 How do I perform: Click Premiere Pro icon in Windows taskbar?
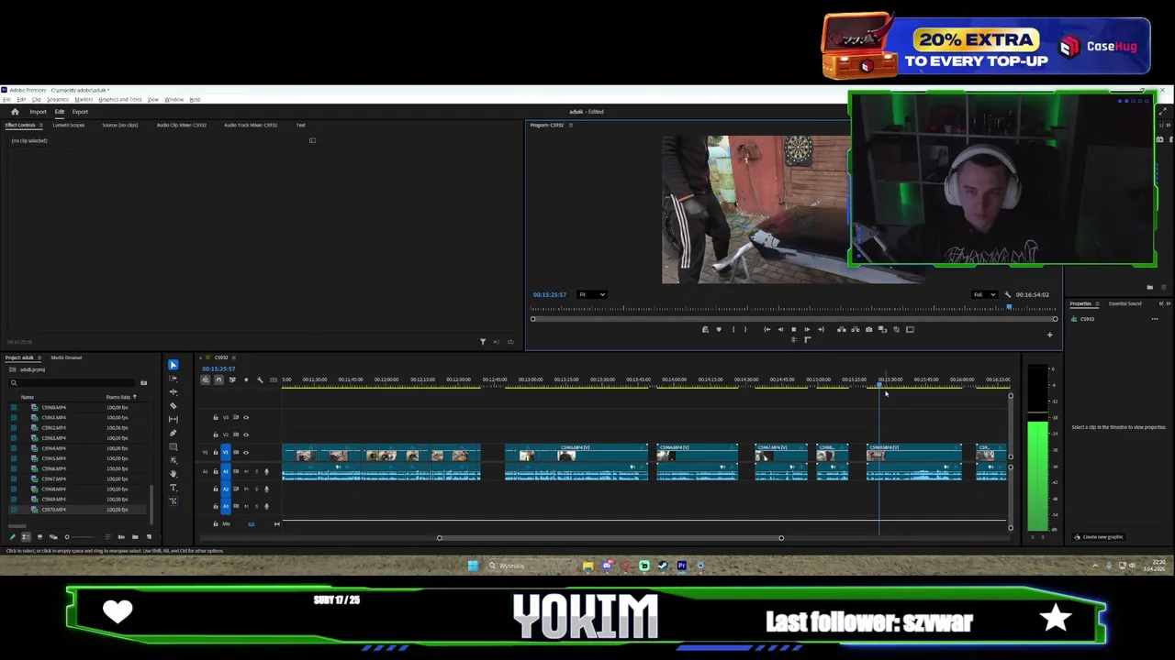click(x=681, y=566)
